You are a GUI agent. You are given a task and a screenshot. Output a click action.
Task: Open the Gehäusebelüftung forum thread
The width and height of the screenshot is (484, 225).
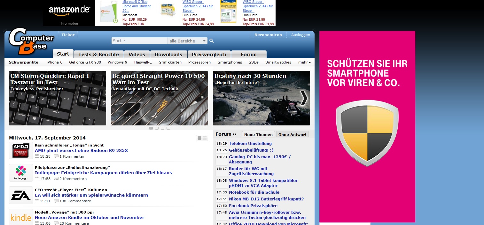(251, 150)
